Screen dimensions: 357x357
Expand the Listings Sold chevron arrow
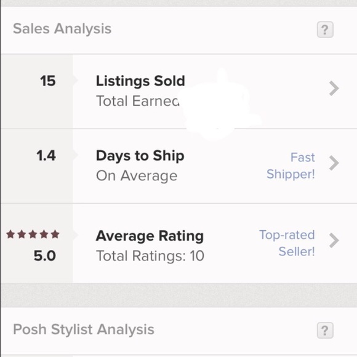[334, 88]
